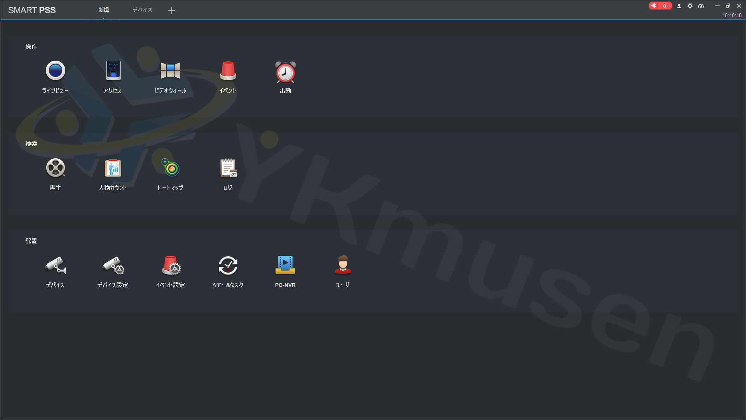The height and width of the screenshot is (420, 746).
Task: Open the ツアー&タスク tour task icon
Action: (x=228, y=266)
